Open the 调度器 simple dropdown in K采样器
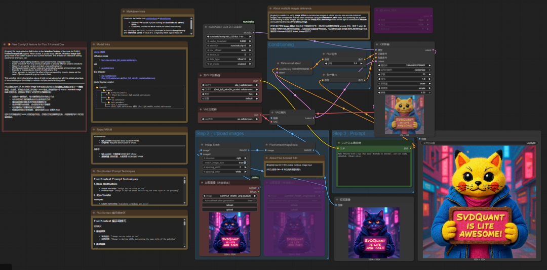This screenshot has width=547, height=270. click(405, 88)
